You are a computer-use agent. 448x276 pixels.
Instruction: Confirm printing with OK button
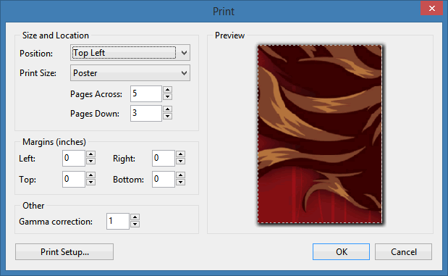pos(341,251)
